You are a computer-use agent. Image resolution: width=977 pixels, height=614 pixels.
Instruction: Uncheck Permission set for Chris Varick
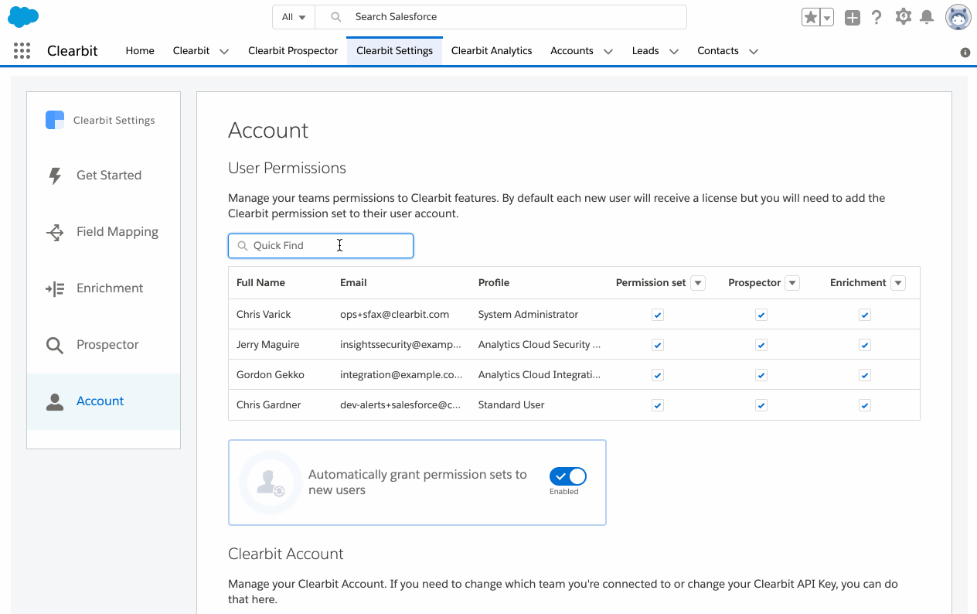point(658,315)
